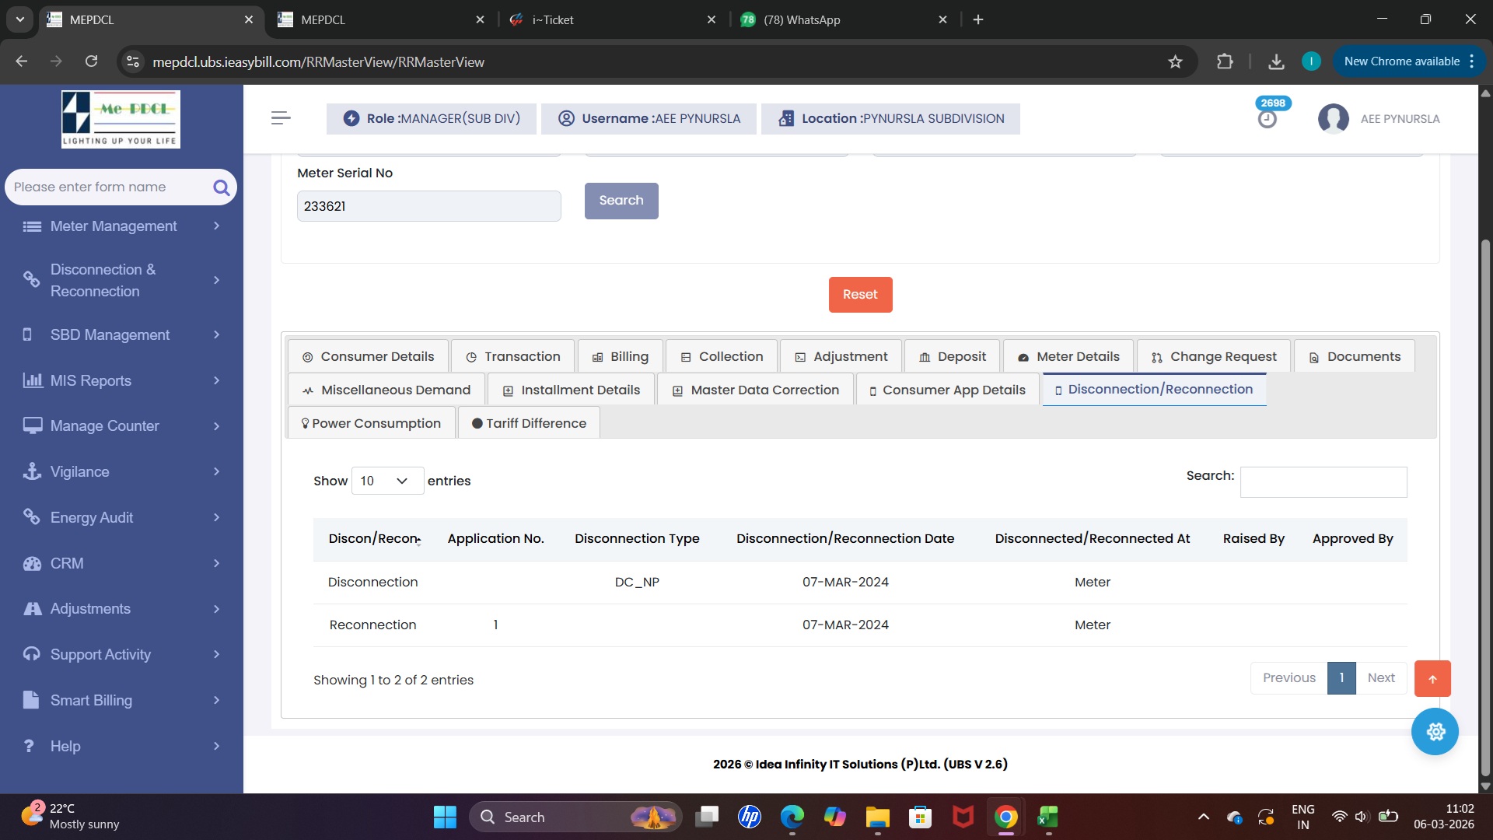Click the Next pagination link
This screenshot has width=1493, height=840.
(1381, 678)
